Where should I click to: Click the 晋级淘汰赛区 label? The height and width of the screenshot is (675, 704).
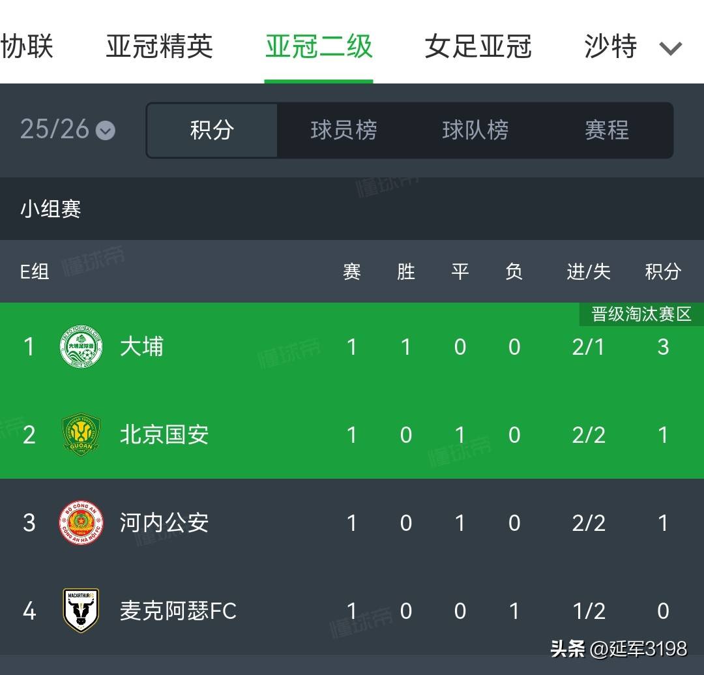pos(639,314)
